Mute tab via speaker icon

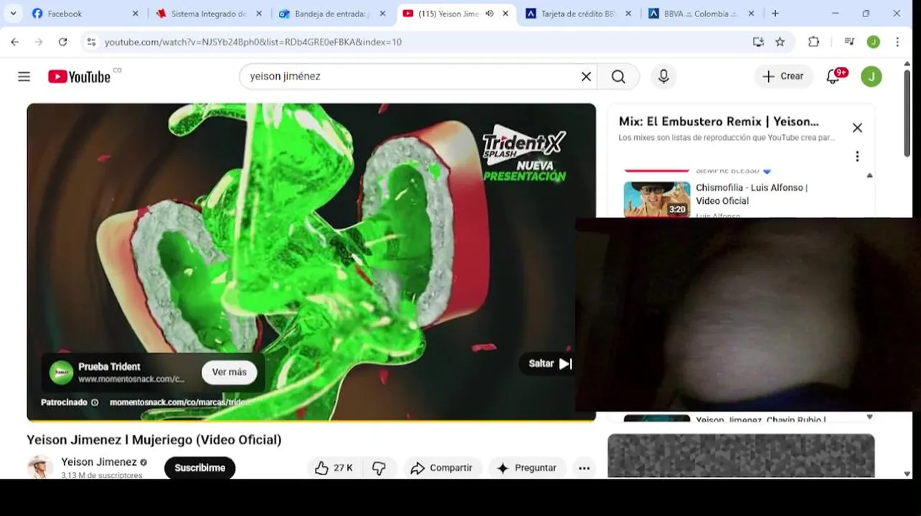click(x=489, y=14)
